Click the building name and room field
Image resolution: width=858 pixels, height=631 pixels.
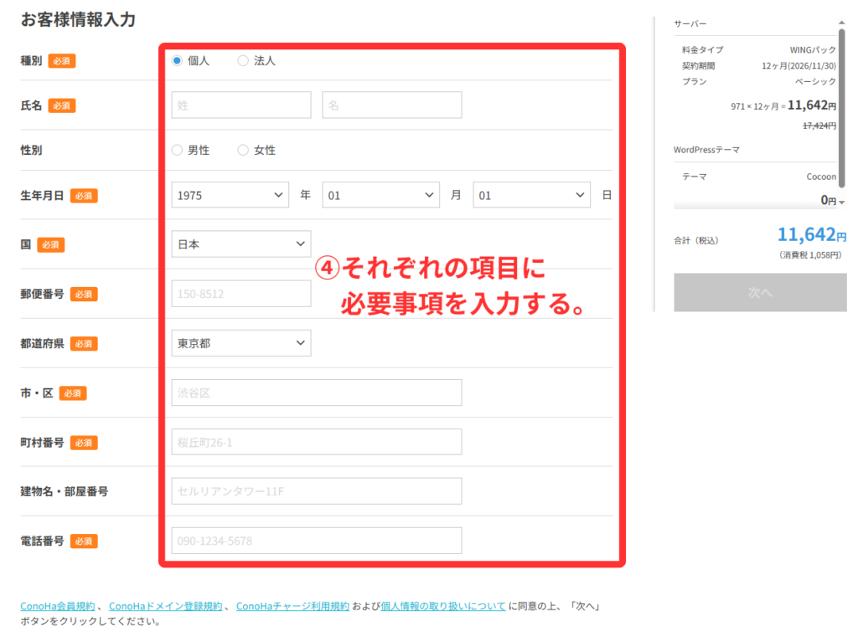coord(316,491)
